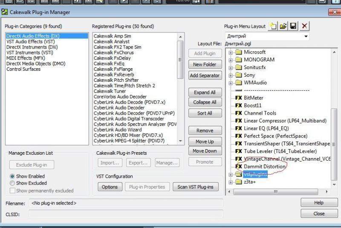
Task: Click the WMAudio folder icon
Action: point(239,83)
